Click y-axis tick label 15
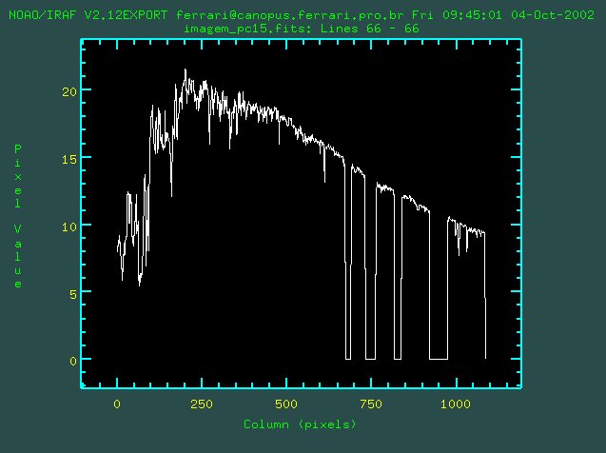 [x=69, y=159]
